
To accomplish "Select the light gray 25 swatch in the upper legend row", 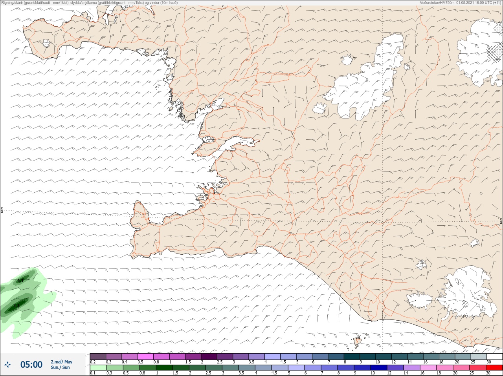I will pos(479,356).
